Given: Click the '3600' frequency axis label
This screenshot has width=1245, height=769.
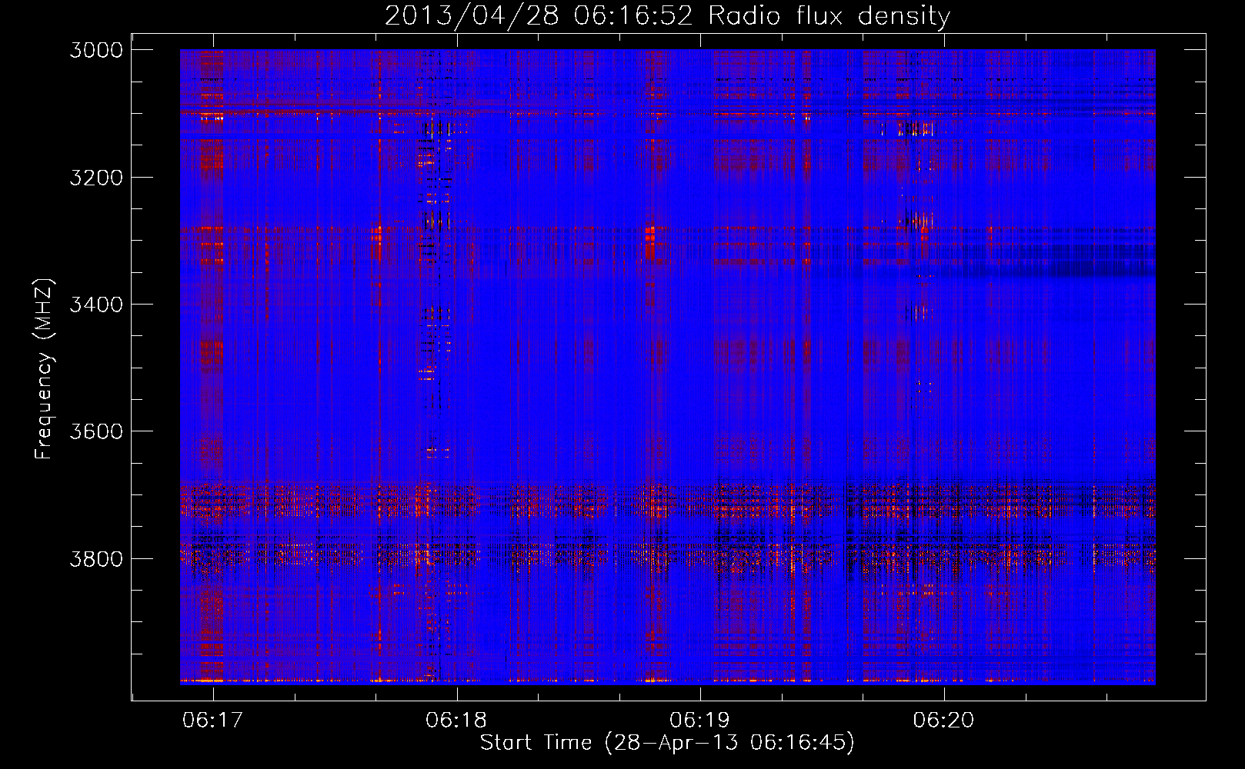Looking at the screenshot, I should click(x=96, y=431).
